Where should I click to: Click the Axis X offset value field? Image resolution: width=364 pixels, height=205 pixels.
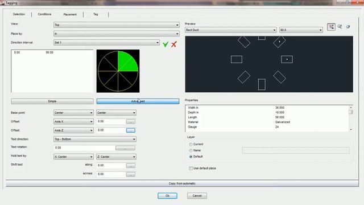111,121
